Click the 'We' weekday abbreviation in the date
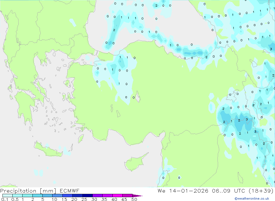 (x=161, y=191)
